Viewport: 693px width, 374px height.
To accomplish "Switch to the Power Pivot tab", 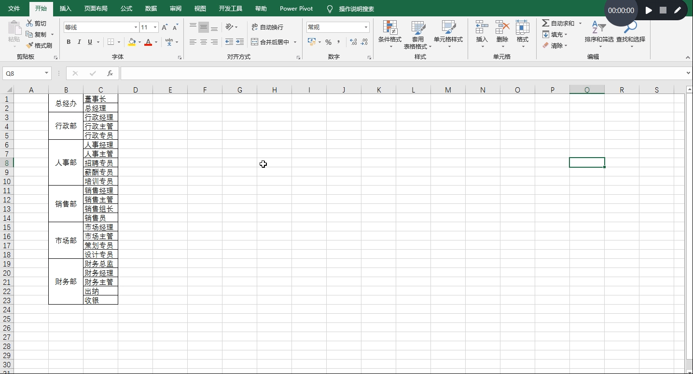I will (x=296, y=9).
